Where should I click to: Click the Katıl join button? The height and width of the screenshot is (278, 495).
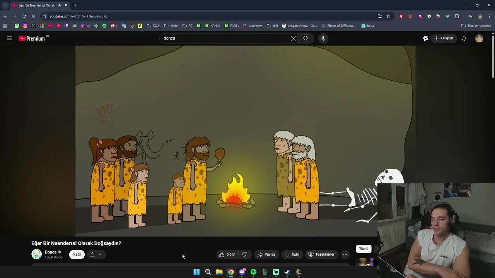click(77, 254)
